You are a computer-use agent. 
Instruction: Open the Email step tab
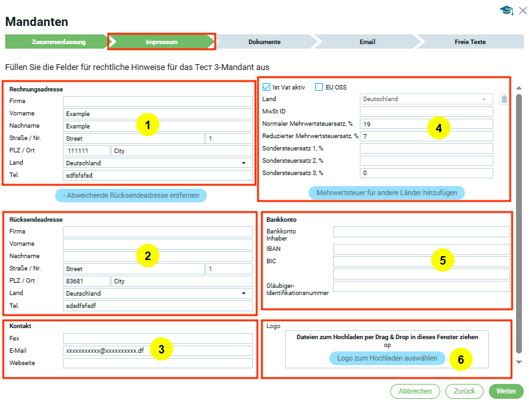(x=367, y=42)
